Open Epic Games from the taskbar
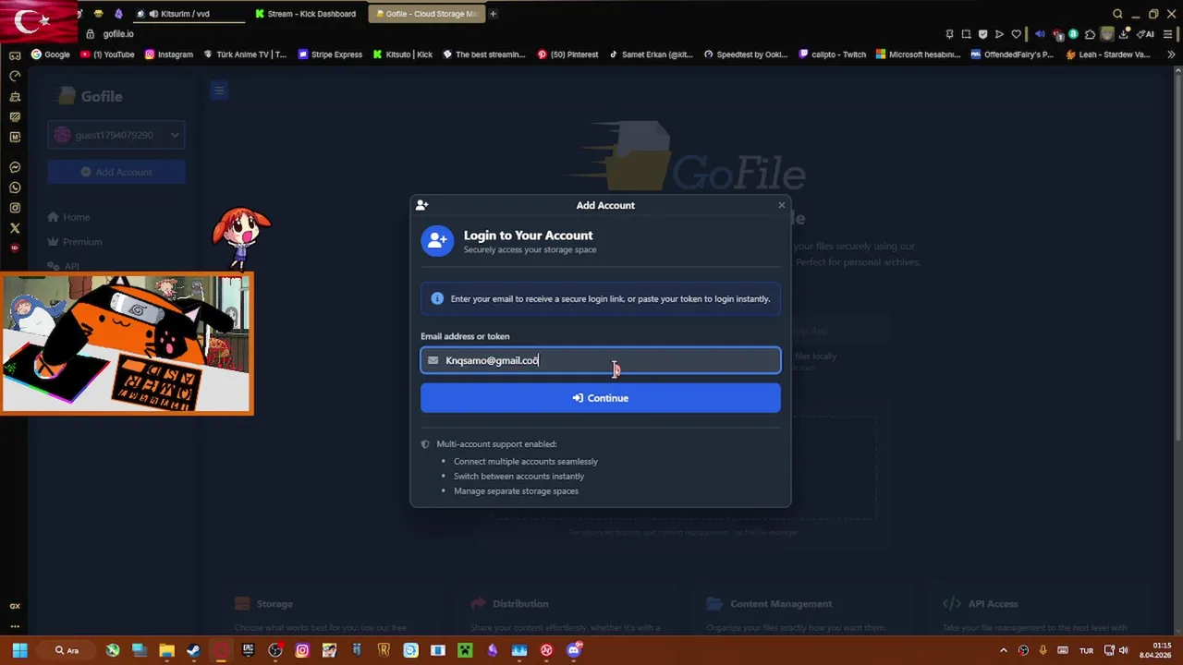 point(248,650)
